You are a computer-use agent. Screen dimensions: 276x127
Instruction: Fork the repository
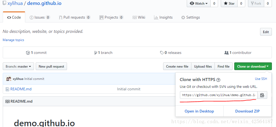coord(256,3)
